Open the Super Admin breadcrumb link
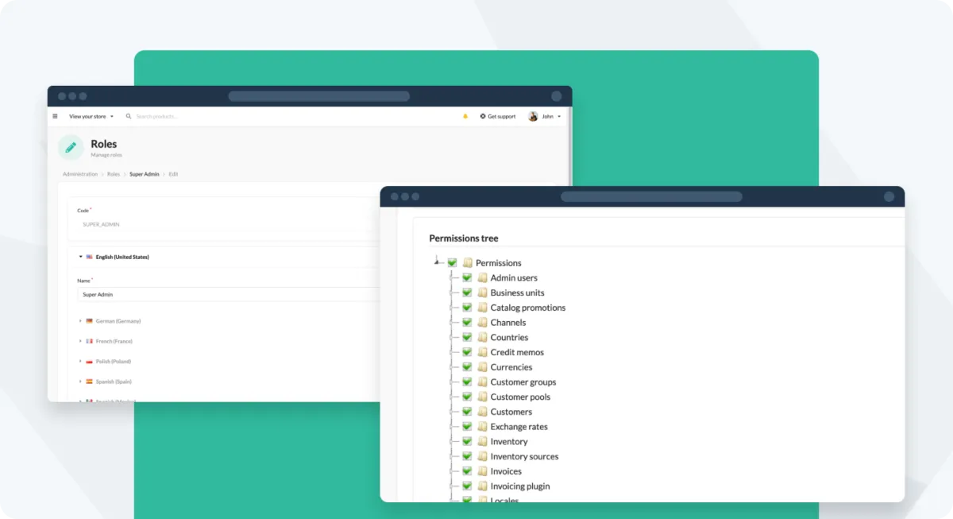Screen dimensions: 953x519 click(x=144, y=174)
